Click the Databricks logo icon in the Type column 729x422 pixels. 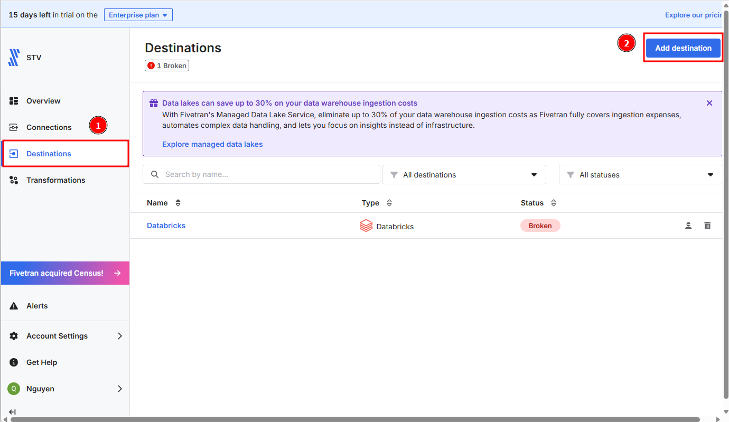point(366,226)
